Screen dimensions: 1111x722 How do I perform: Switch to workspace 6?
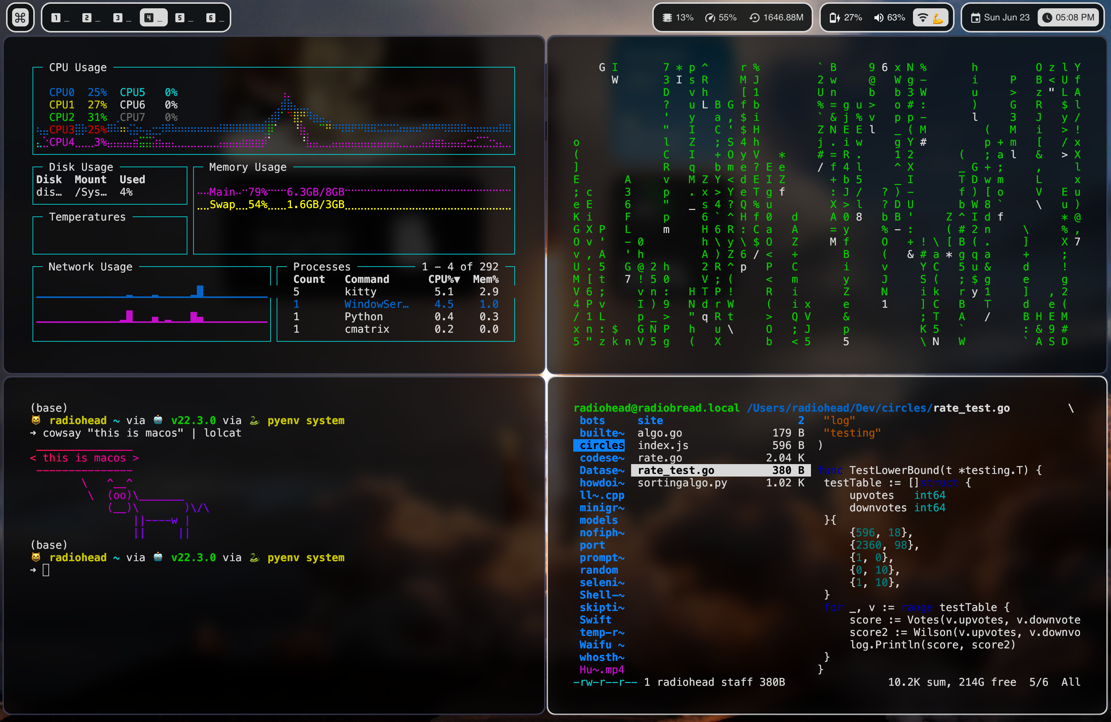pos(215,18)
